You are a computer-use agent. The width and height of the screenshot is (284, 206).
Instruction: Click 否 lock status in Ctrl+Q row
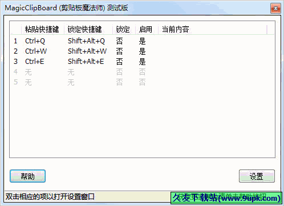[x=119, y=41]
